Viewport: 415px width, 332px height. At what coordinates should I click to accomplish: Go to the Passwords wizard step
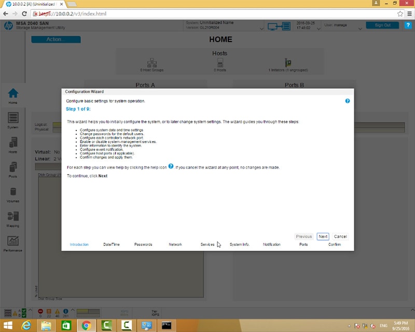[x=143, y=244]
